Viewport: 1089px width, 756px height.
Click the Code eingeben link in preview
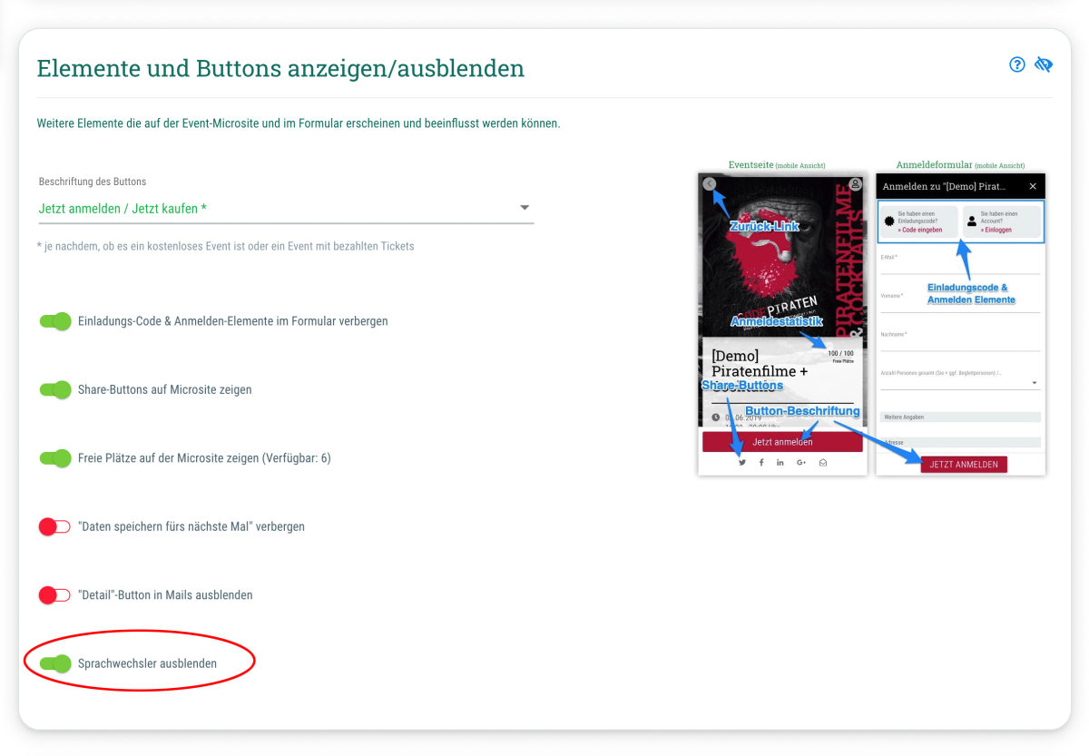(x=920, y=230)
